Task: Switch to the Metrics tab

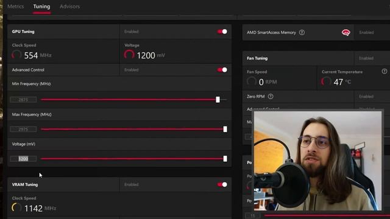Action: tap(16, 7)
